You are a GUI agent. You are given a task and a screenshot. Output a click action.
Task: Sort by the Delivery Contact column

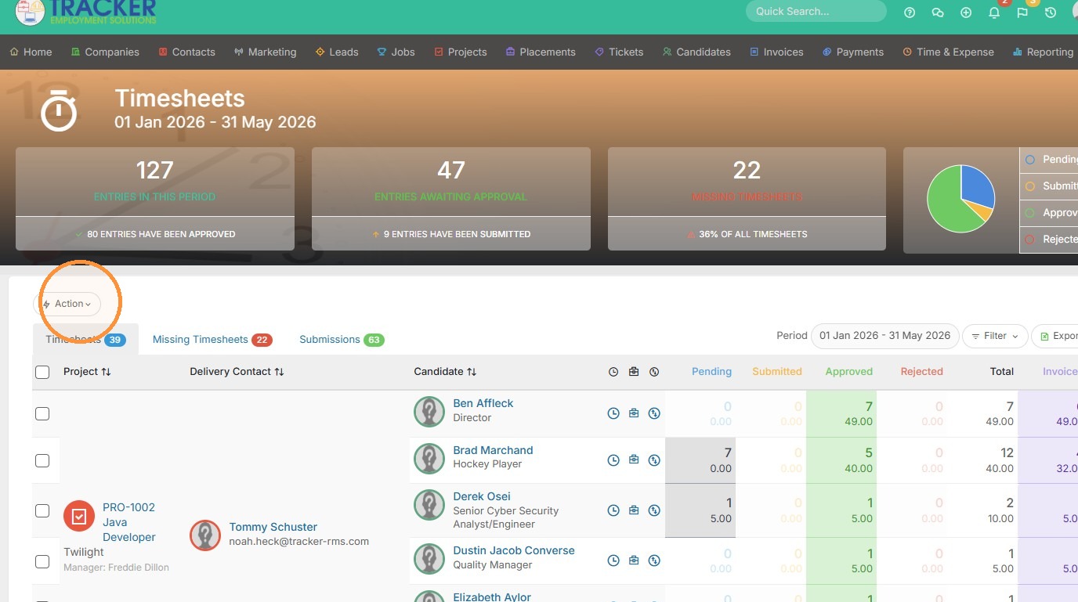(x=237, y=372)
